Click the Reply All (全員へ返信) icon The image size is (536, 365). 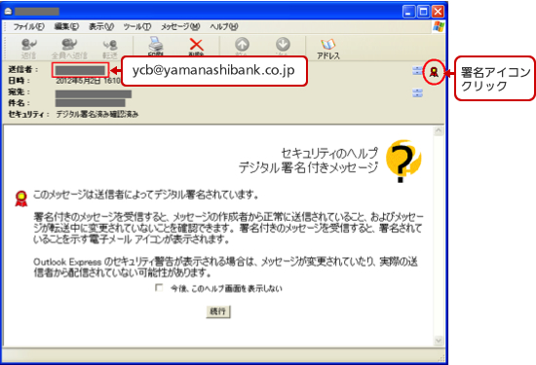pyautogui.click(x=69, y=48)
